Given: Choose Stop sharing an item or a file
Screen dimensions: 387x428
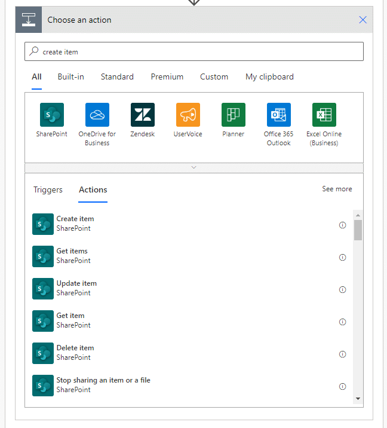Looking at the screenshot, I should tap(189, 386).
